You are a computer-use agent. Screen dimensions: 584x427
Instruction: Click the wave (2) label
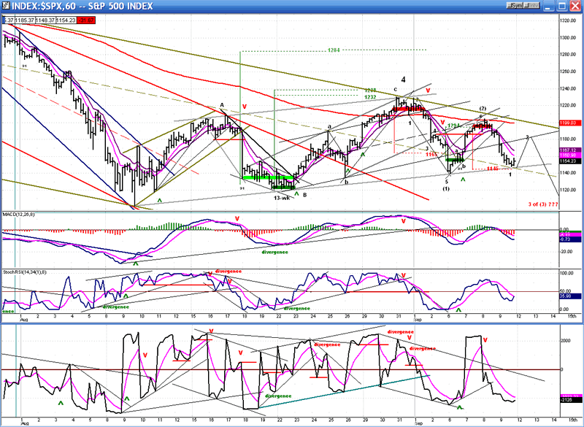pos(483,108)
